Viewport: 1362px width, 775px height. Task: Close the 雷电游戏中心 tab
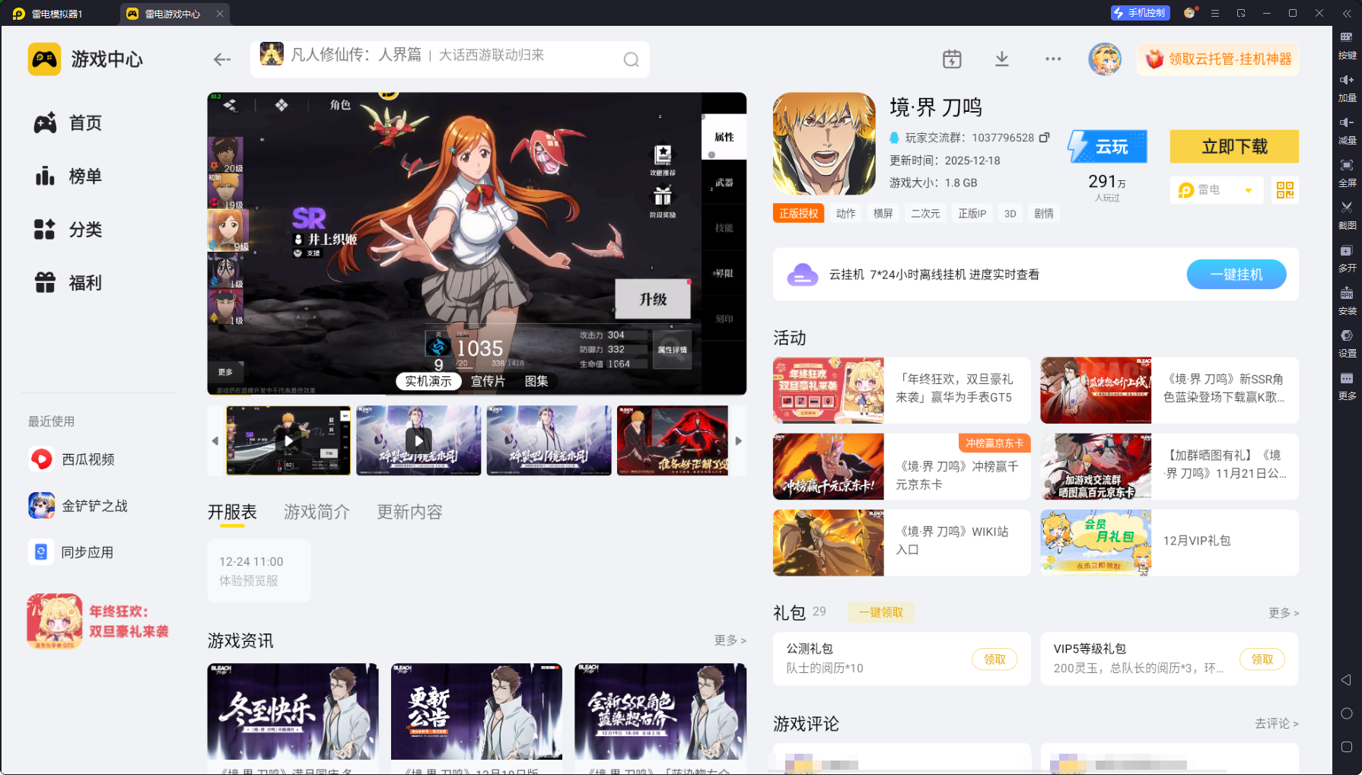[x=220, y=14]
